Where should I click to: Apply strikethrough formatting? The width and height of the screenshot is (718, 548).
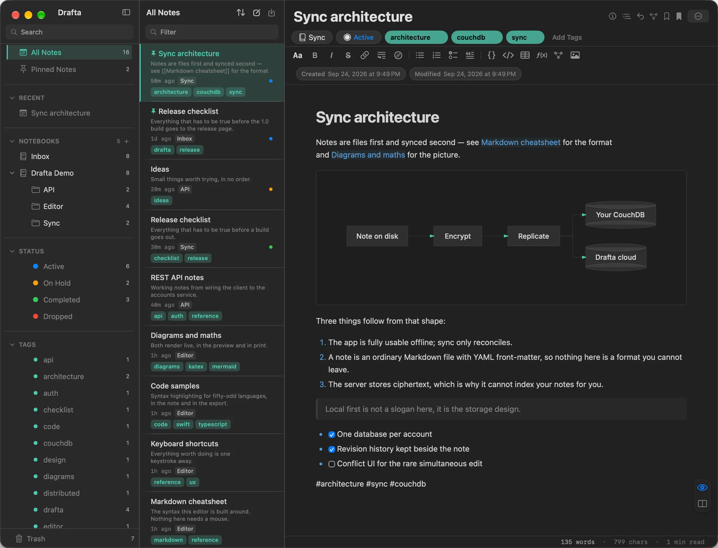348,55
